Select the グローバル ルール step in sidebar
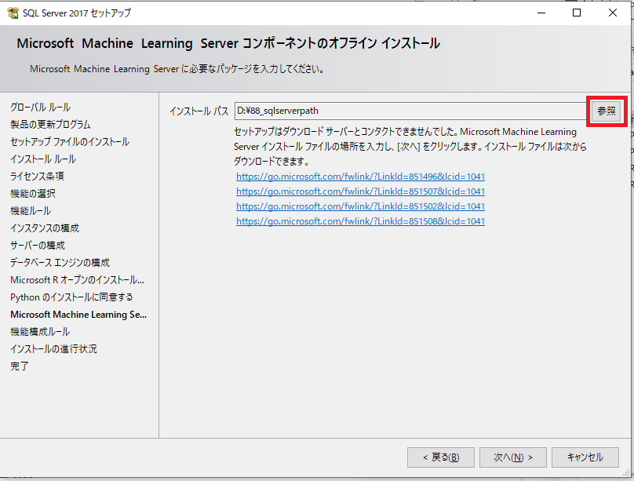Viewport: 634px width, 481px height. [x=41, y=107]
